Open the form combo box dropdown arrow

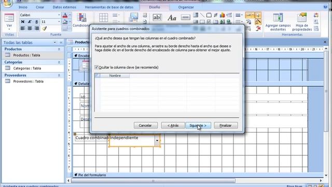coord(157,141)
